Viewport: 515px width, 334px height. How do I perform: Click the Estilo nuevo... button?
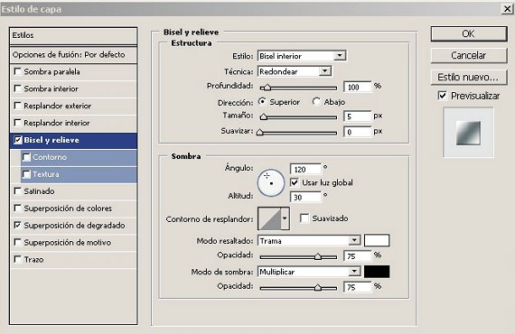pos(469,77)
